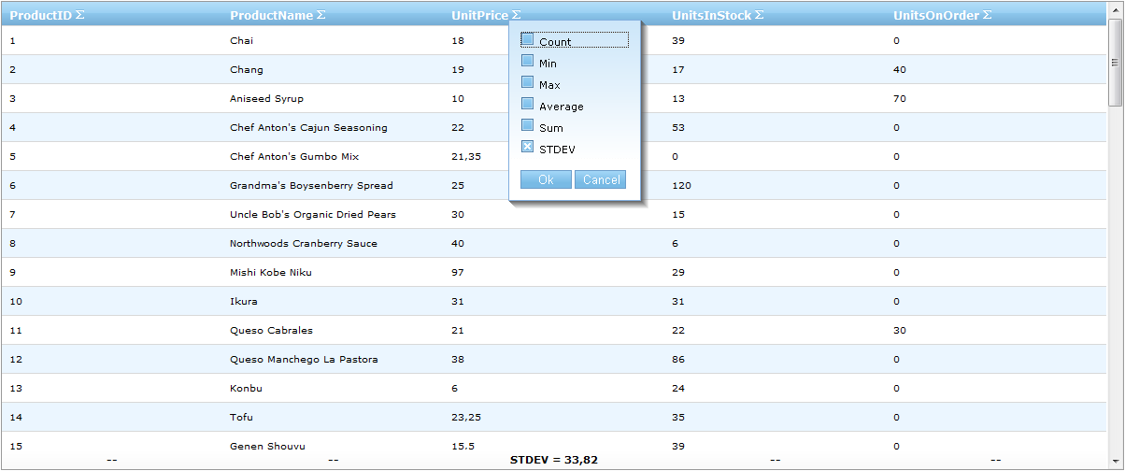Click the UnitsInStock column header text
Viewport: 1125px width, 471px height.
click(x=711, y=15)
